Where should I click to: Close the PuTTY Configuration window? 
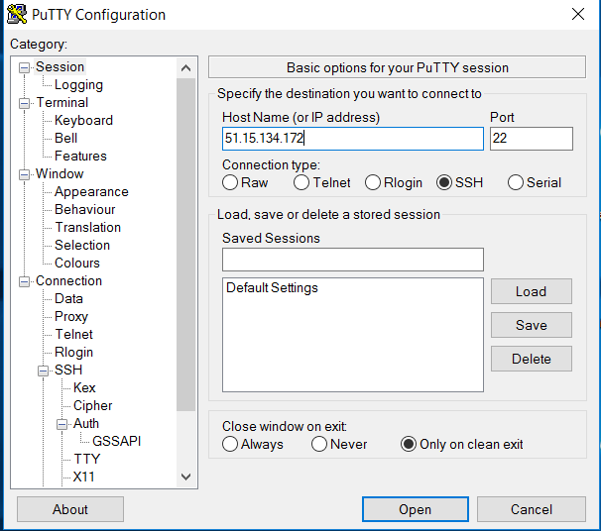coord(578,14)
